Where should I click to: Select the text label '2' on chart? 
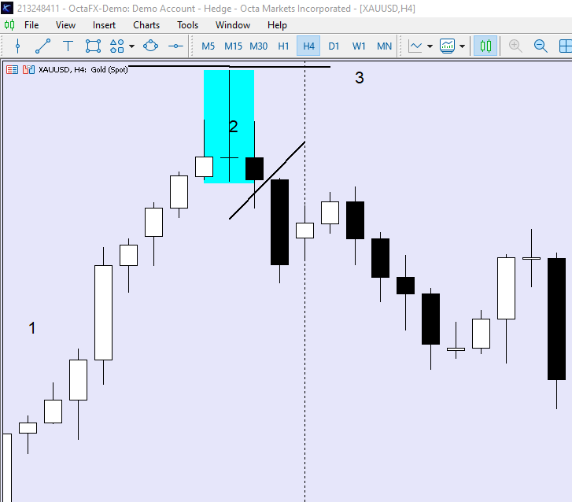click(234, 127)
